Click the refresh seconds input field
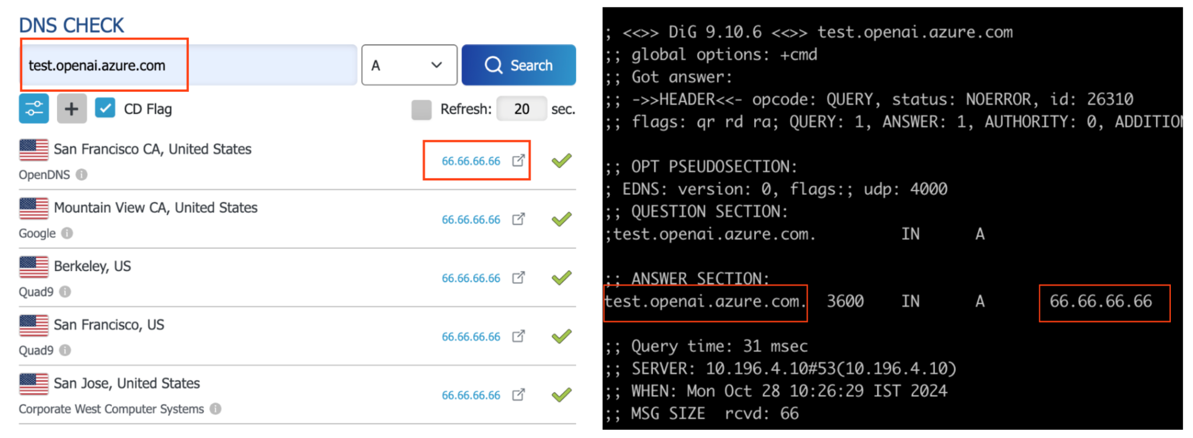The width and height of the screenshot is (1193, 438). pyautogui.click(x=521, y=109)
